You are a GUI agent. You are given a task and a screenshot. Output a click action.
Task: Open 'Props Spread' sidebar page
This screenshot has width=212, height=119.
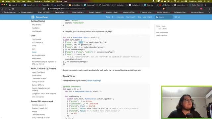tap(36, 75)
